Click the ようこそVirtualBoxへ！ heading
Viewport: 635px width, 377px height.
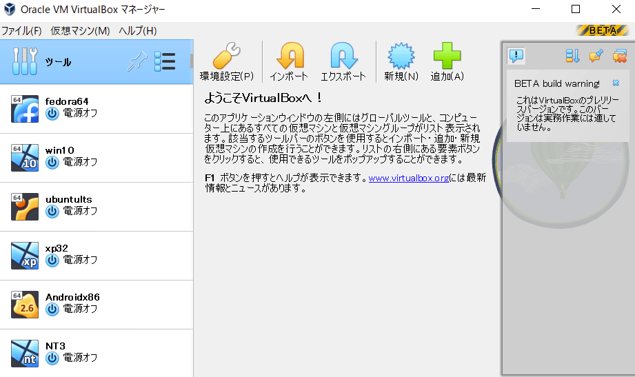[x=263, y=98]
